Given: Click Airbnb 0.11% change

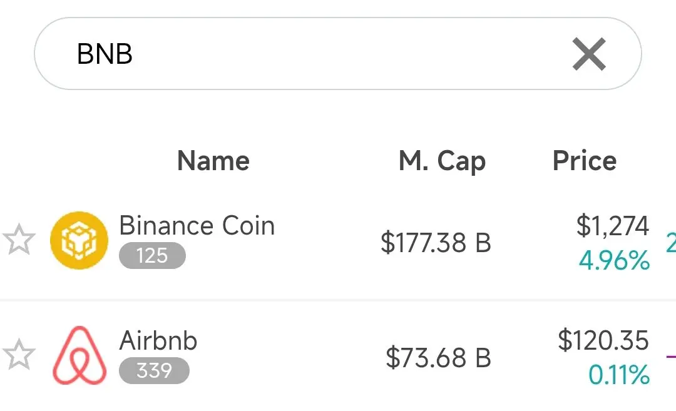Looking at the screenshot, I should coord(618,375).
